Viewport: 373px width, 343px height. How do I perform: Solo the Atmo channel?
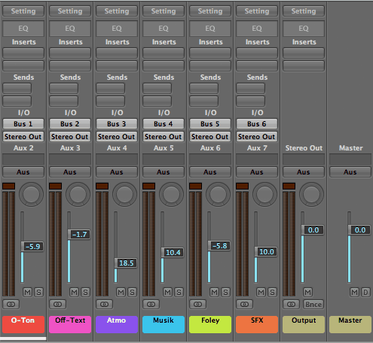click(132, 292)
